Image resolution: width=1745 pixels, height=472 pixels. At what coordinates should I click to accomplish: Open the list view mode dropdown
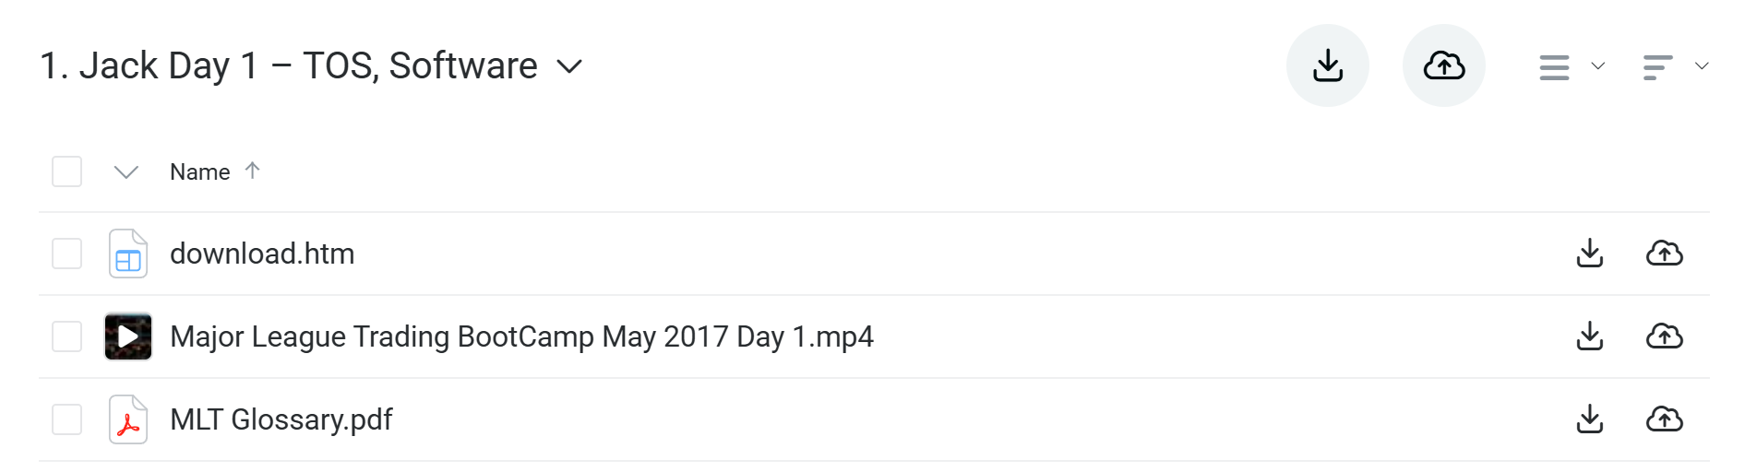[x=1572, y=66]
